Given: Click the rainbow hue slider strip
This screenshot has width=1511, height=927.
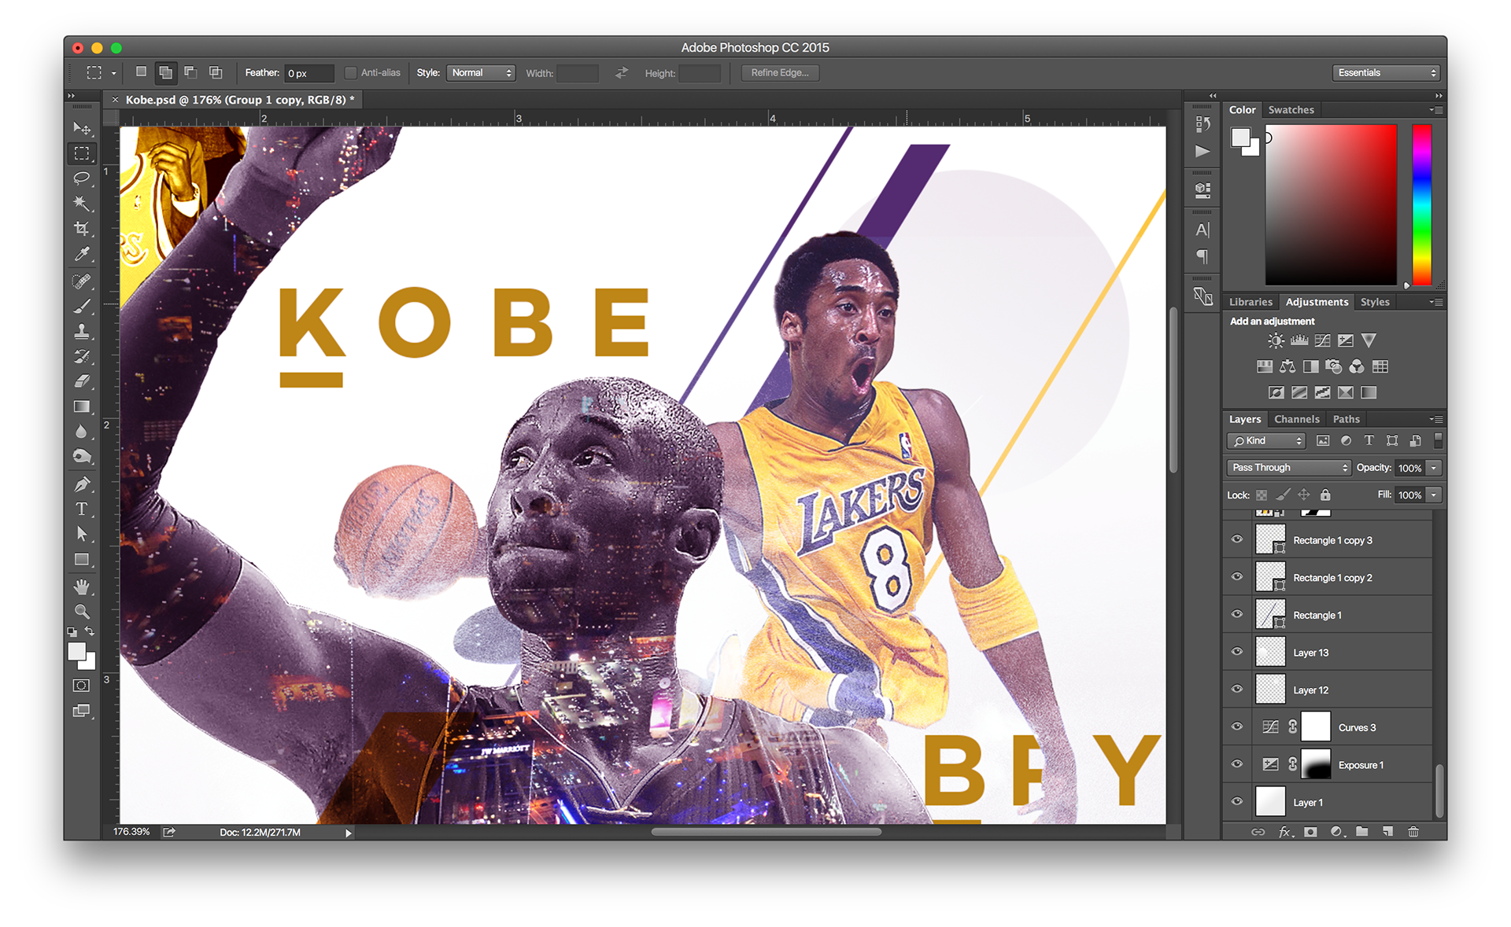Looking at the screenshot, I should click(1421, 204).
